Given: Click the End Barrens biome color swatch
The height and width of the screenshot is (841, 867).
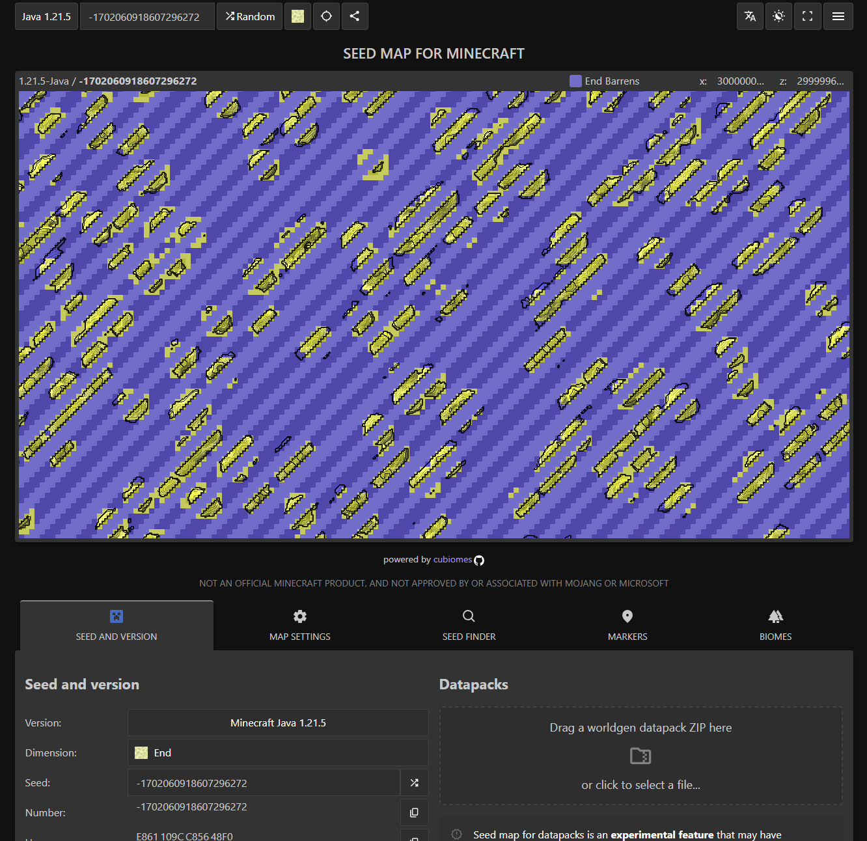Looking at the screenshot, I should (575, 81).
